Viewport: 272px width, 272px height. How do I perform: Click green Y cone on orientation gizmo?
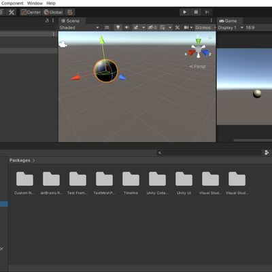[199, 41]
